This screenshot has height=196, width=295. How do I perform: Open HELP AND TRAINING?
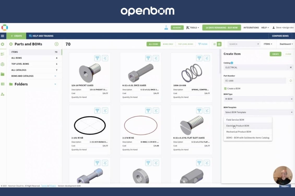(41, 36)
